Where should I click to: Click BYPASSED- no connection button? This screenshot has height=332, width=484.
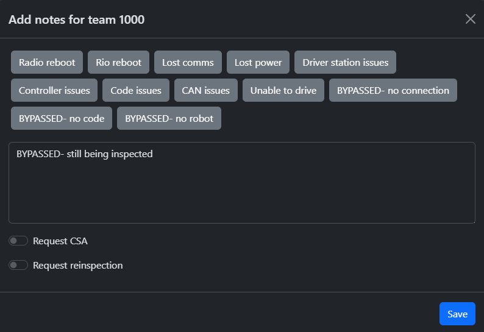[393, 90]
